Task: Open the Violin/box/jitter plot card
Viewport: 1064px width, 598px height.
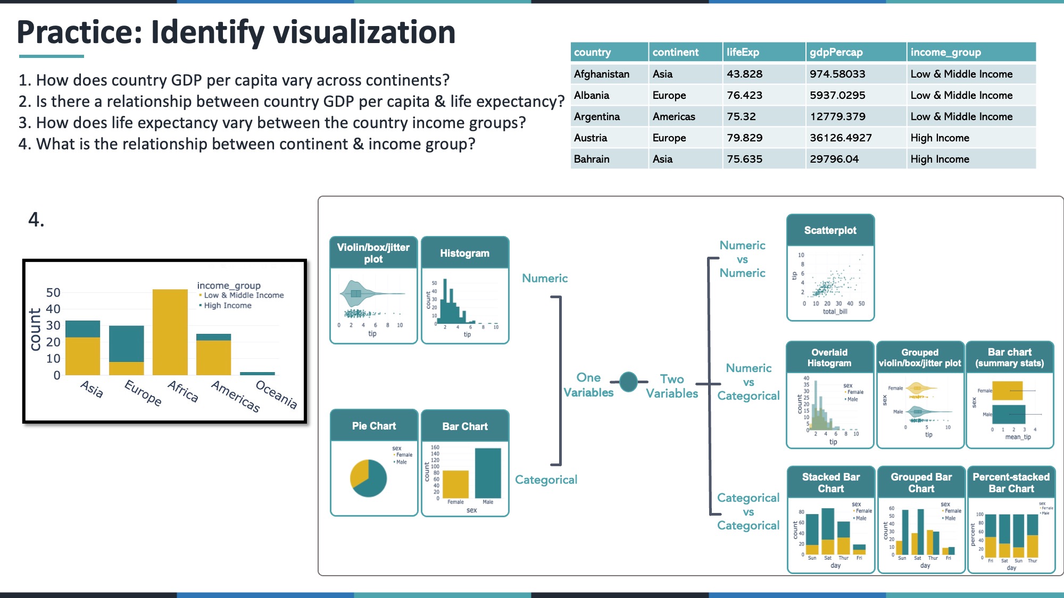Action: tap(373, 290)
